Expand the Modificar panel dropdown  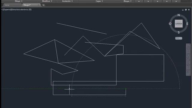pyautogui.click(x=47, y=1)
